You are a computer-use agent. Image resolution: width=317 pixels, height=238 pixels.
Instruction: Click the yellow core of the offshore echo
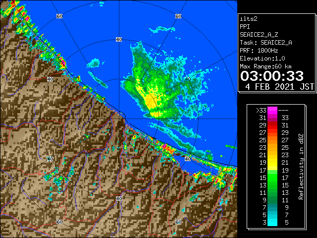[151, 102]
